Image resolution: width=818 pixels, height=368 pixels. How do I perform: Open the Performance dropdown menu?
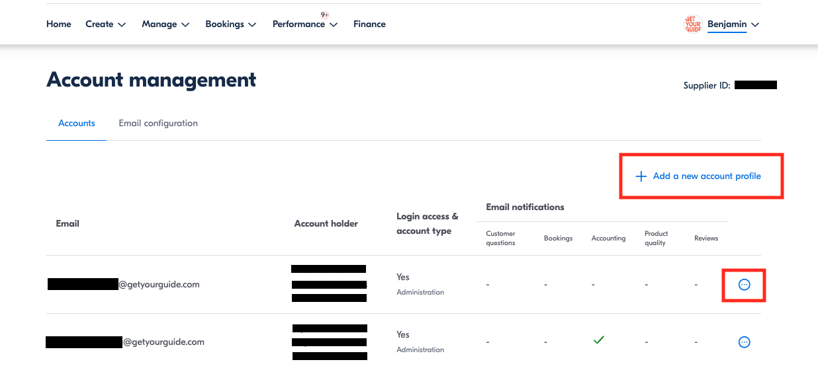304,24
